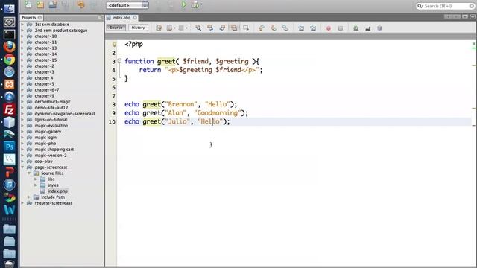Open Firefox from the dock
Image resolution: width=477 pixels, height=268 pixels.
click(x=9, y=47)
